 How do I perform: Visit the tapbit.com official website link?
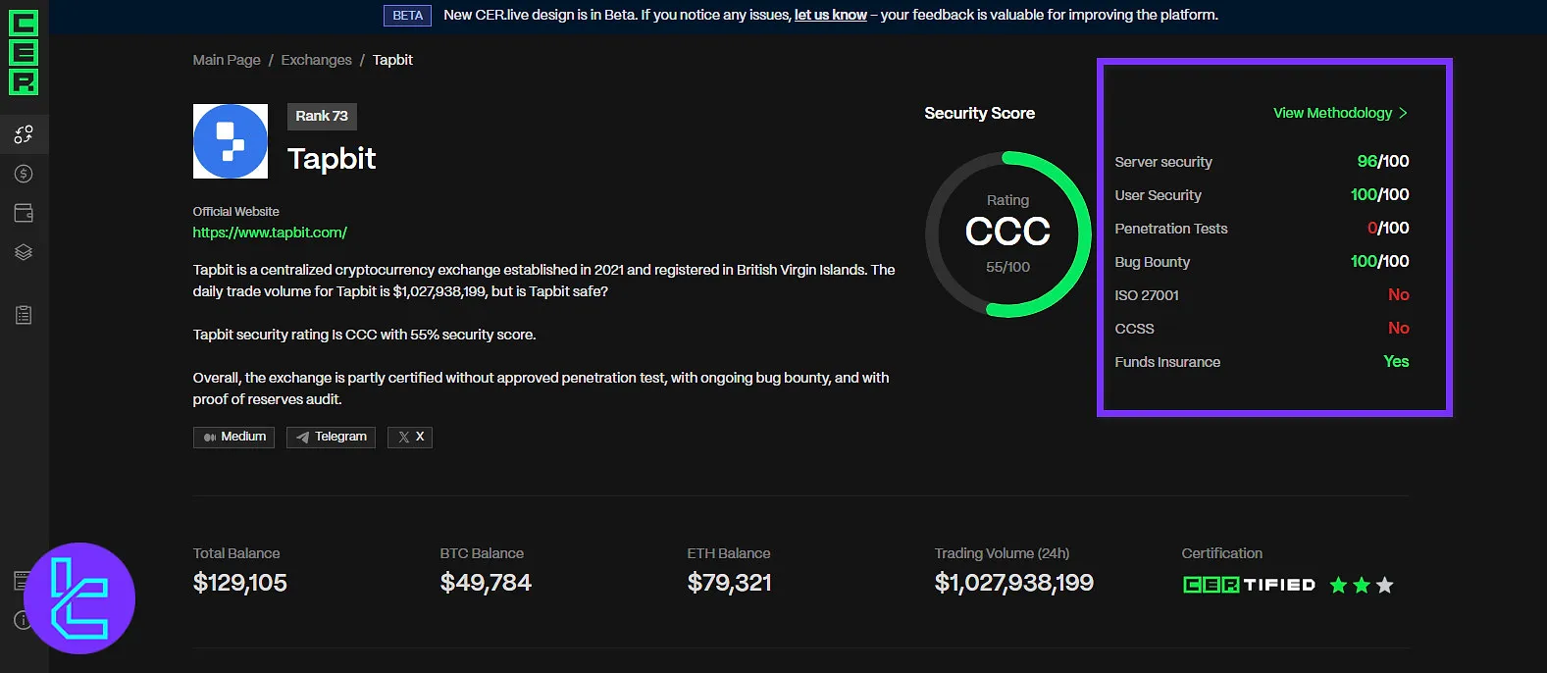270,233
